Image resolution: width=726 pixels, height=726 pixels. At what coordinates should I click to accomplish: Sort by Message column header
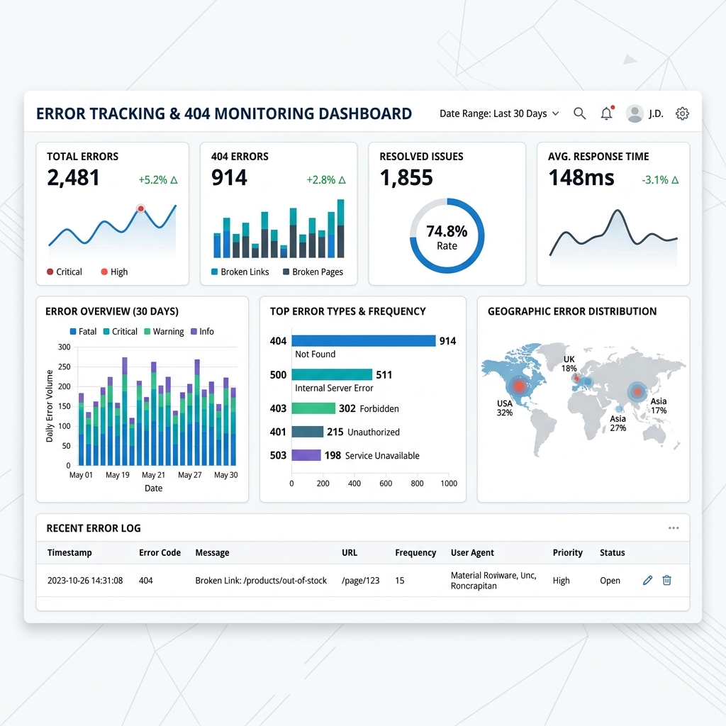tap(212, 552)
